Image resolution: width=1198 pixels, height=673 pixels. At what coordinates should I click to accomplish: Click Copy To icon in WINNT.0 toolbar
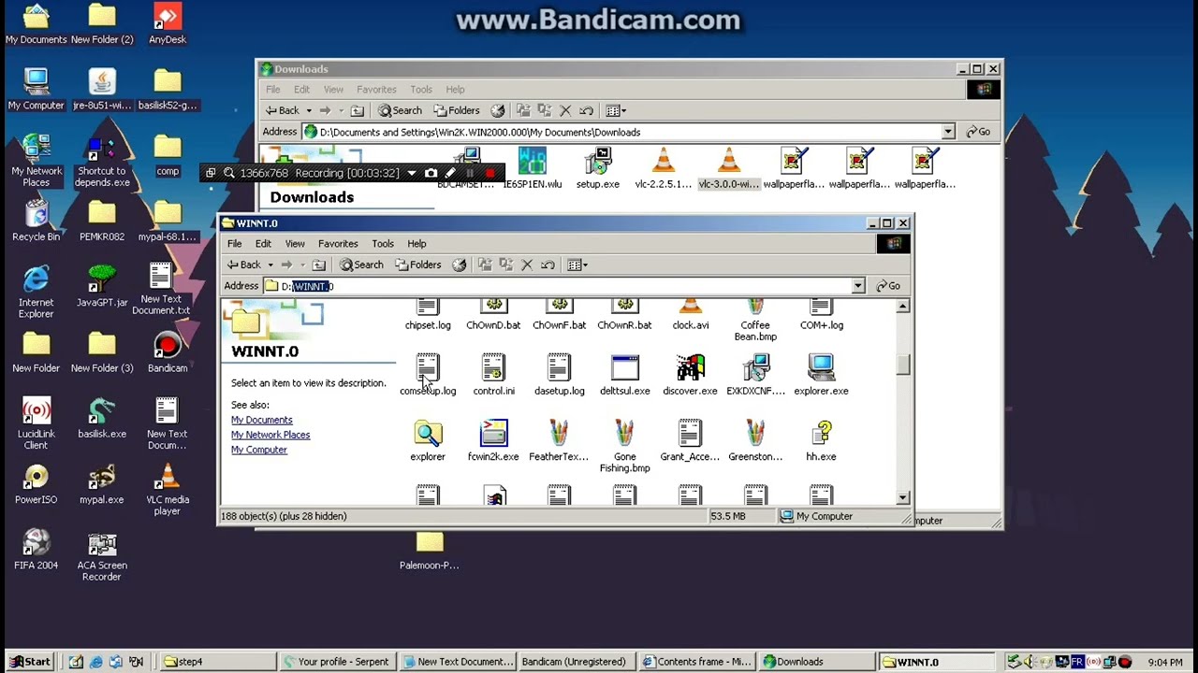point(506,265)
